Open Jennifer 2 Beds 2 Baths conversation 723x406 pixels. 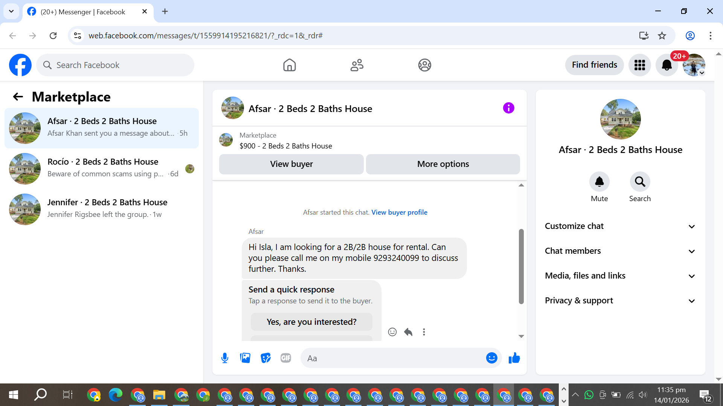[102, 209]
